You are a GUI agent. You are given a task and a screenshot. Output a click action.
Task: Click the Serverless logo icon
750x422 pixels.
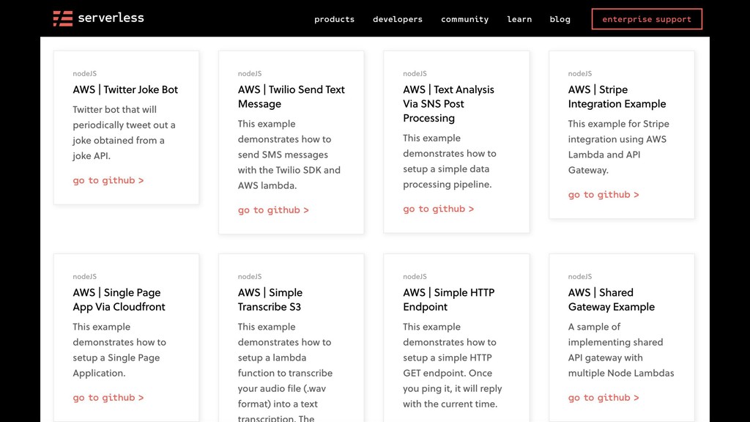coord(63,18)
